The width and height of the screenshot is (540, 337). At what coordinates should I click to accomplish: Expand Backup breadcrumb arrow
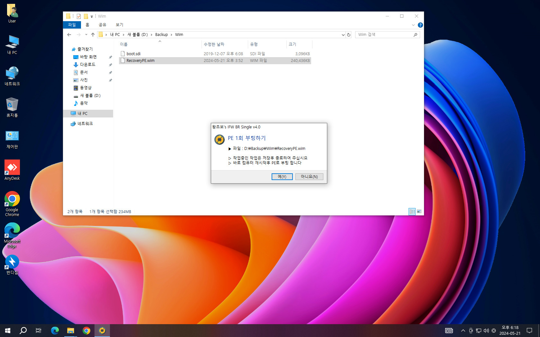tap(171, 35)
